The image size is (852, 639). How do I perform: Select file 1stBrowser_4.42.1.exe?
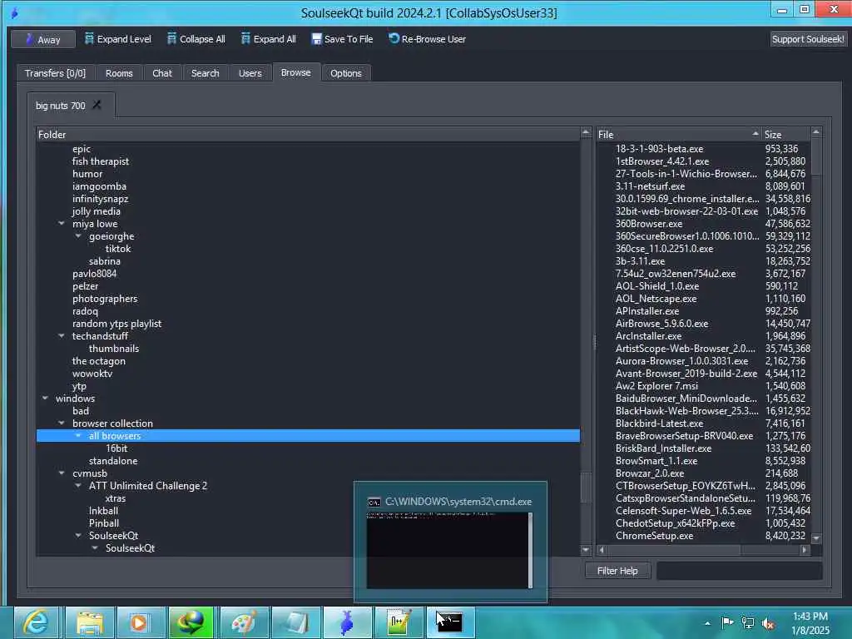[661, 161]
